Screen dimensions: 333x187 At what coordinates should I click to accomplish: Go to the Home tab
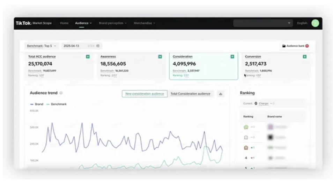(x=64, y=23)
